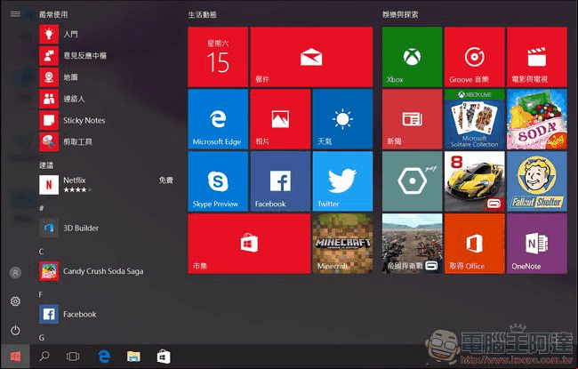Click the user account icon
Viewport: 578px width, 369px height.
tap(15, 273)
